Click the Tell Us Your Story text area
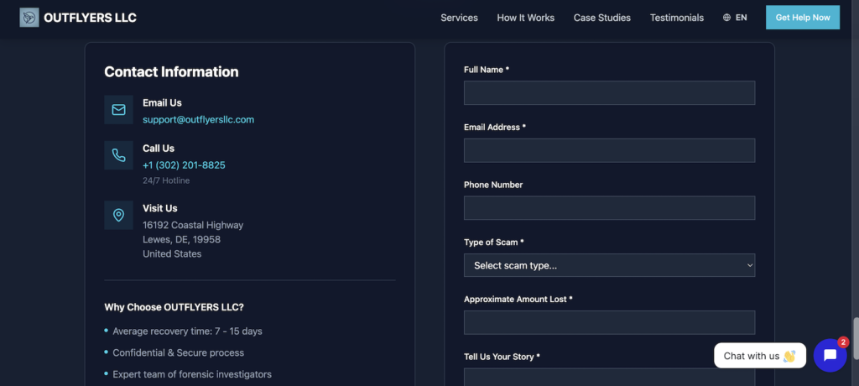Screen dimensions: 859x386 point(609,378)
